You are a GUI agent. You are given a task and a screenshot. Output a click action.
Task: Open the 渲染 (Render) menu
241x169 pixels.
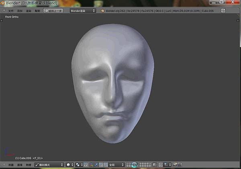coord(29,11)
